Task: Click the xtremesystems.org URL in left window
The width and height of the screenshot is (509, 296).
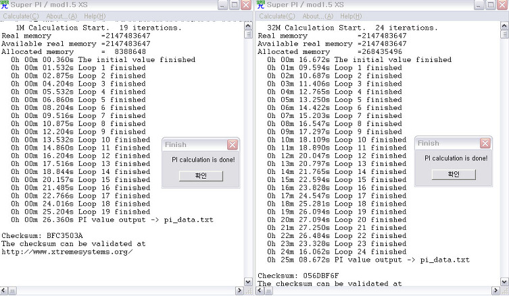Action: tap(67, 251)
